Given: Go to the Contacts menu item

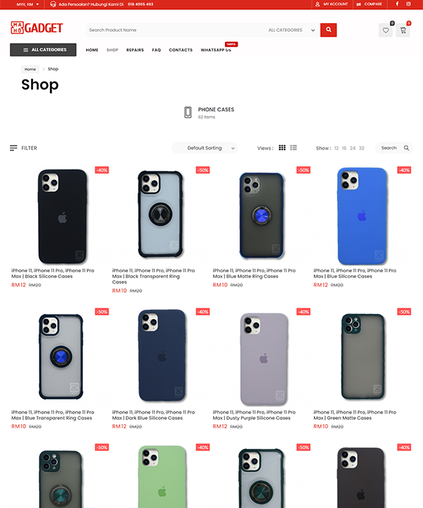Looking at the screenshot, I should [180, 50].
